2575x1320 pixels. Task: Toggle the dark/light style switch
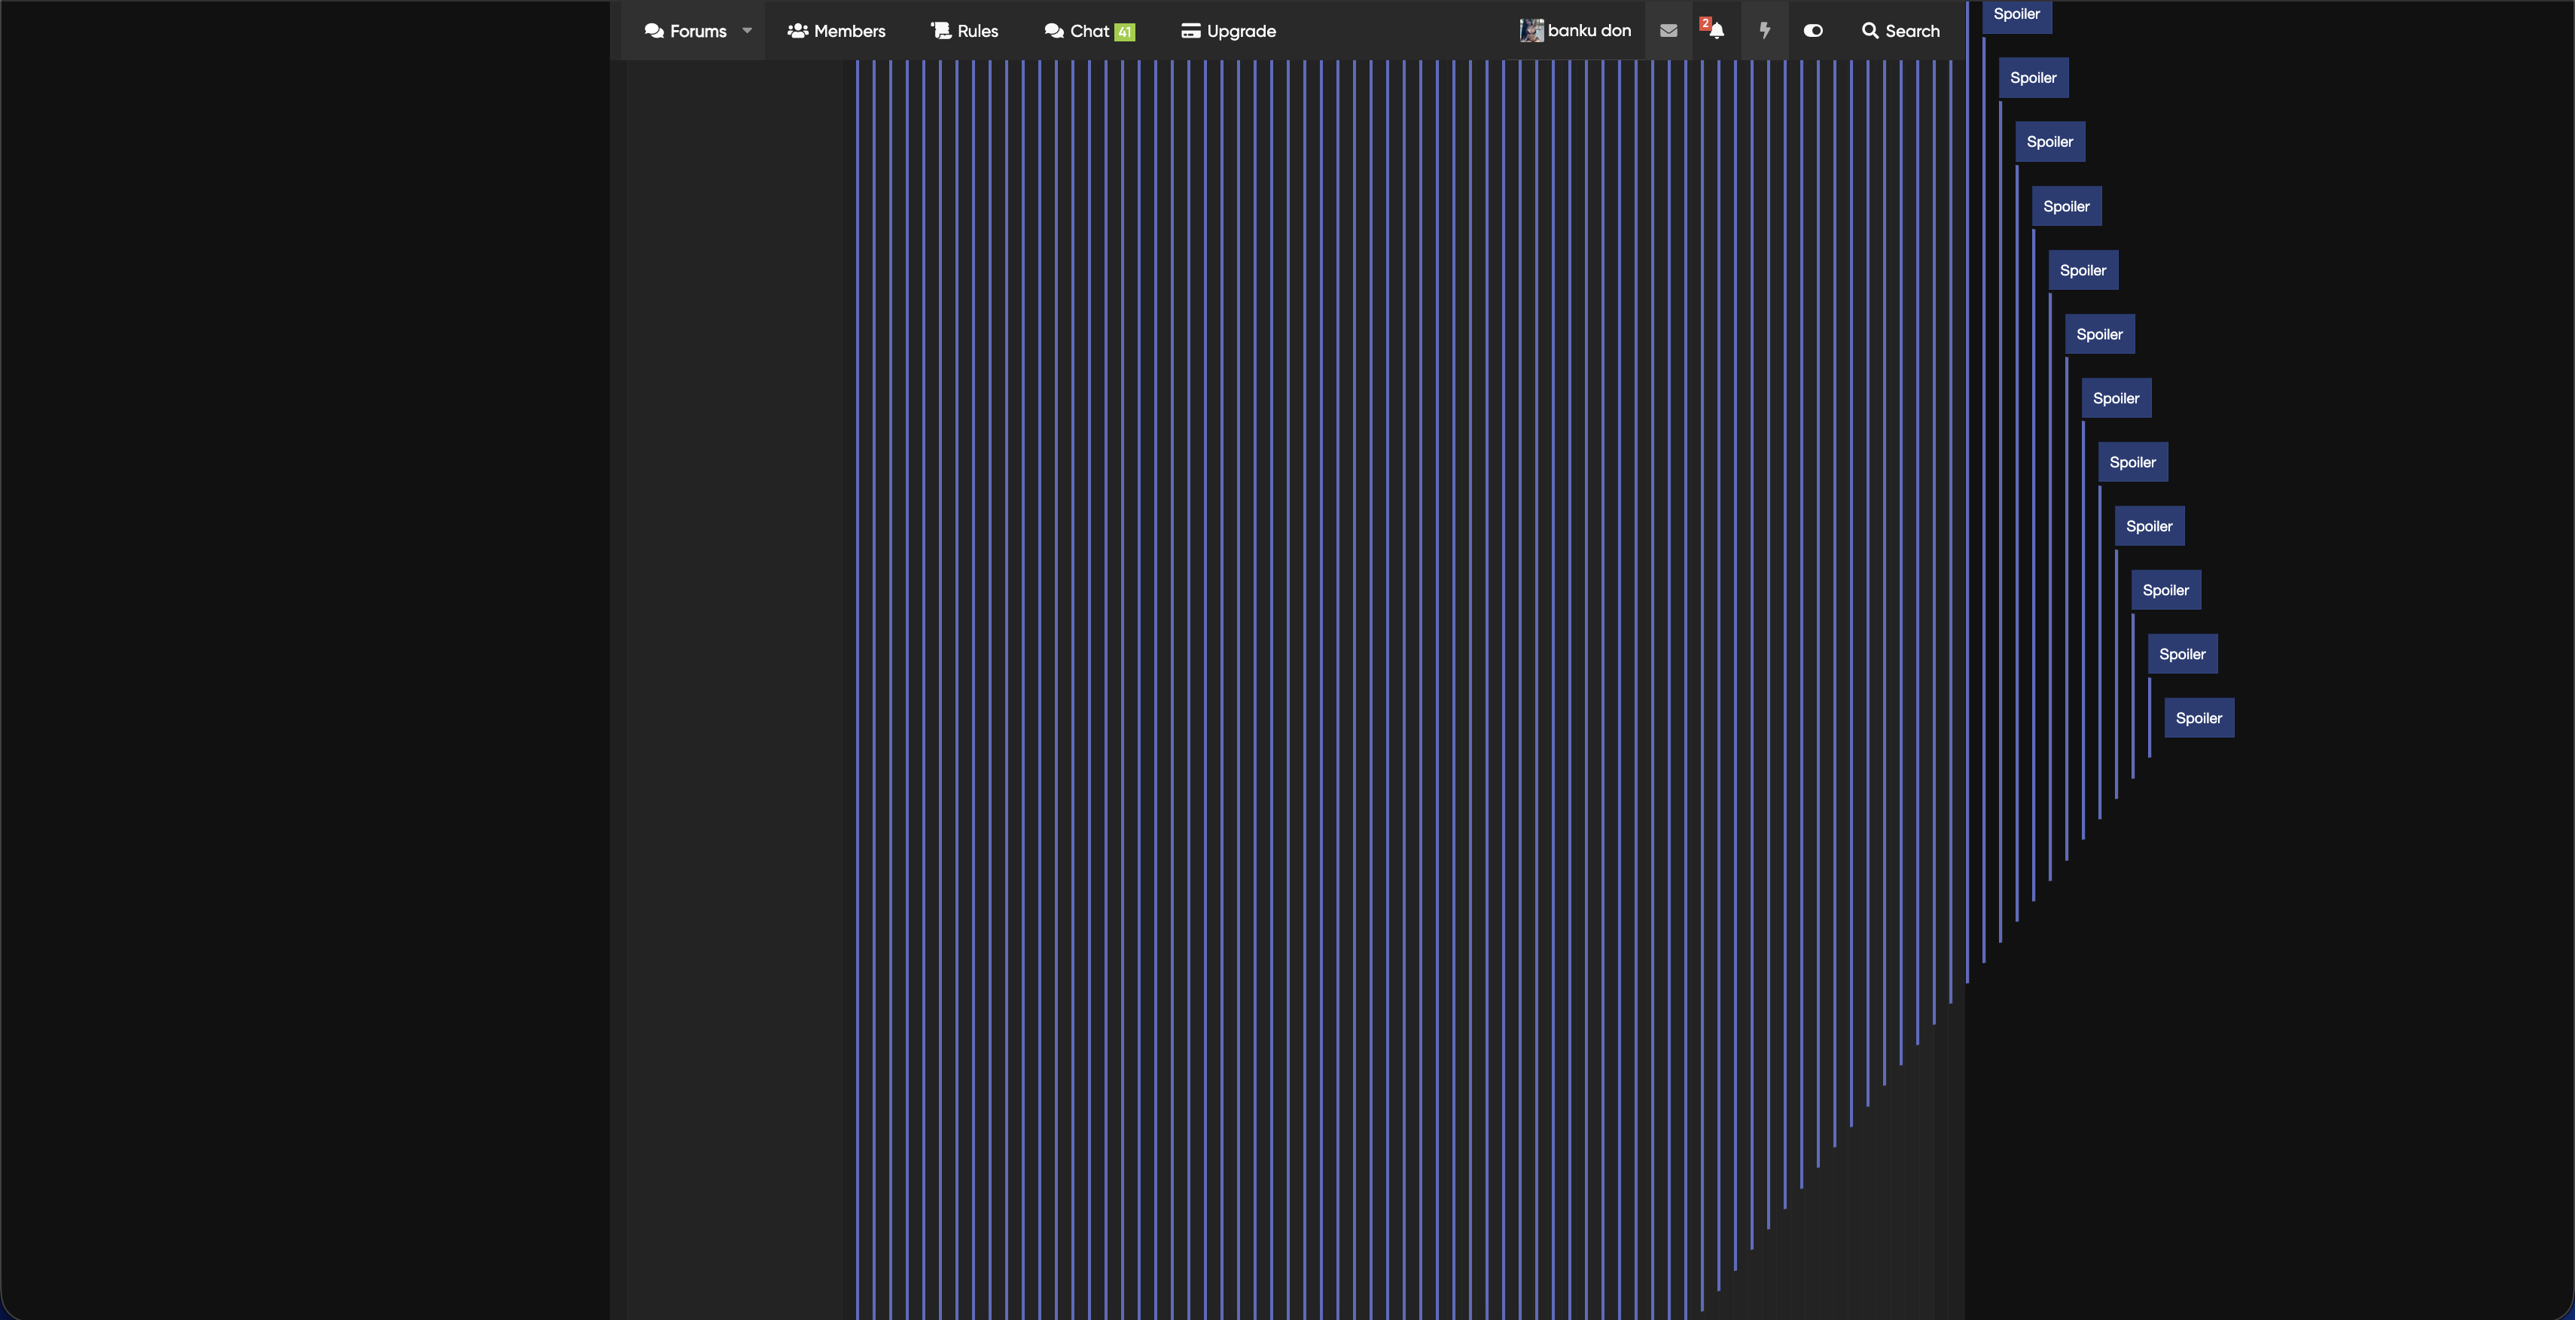(x=1812, y=31)
